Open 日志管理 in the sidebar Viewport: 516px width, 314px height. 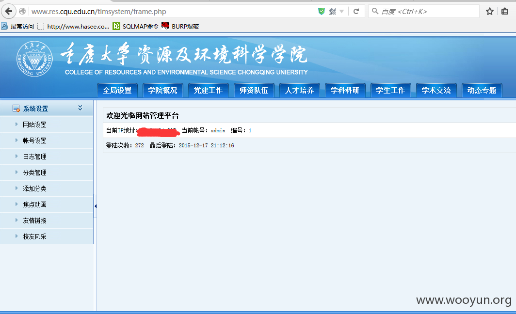(x=47, y=157)
